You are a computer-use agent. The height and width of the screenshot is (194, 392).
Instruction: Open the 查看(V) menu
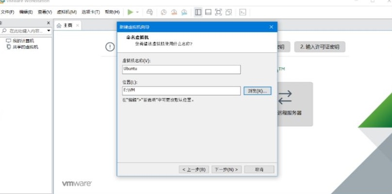pos(45,12)
